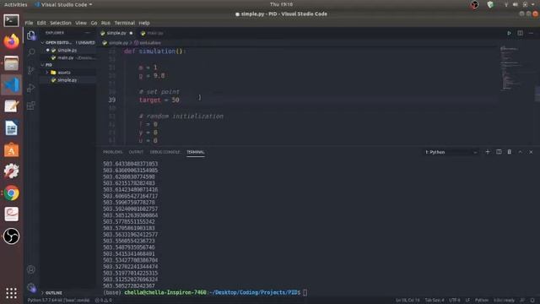Open Ubuntu Software from the dock
This screenshot has height=304, width=540.
coord(11,150)
